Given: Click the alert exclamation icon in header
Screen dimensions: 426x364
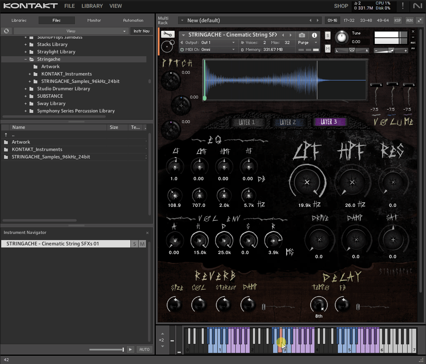Looking at the screenshot, I should click(x=403, y=6).
